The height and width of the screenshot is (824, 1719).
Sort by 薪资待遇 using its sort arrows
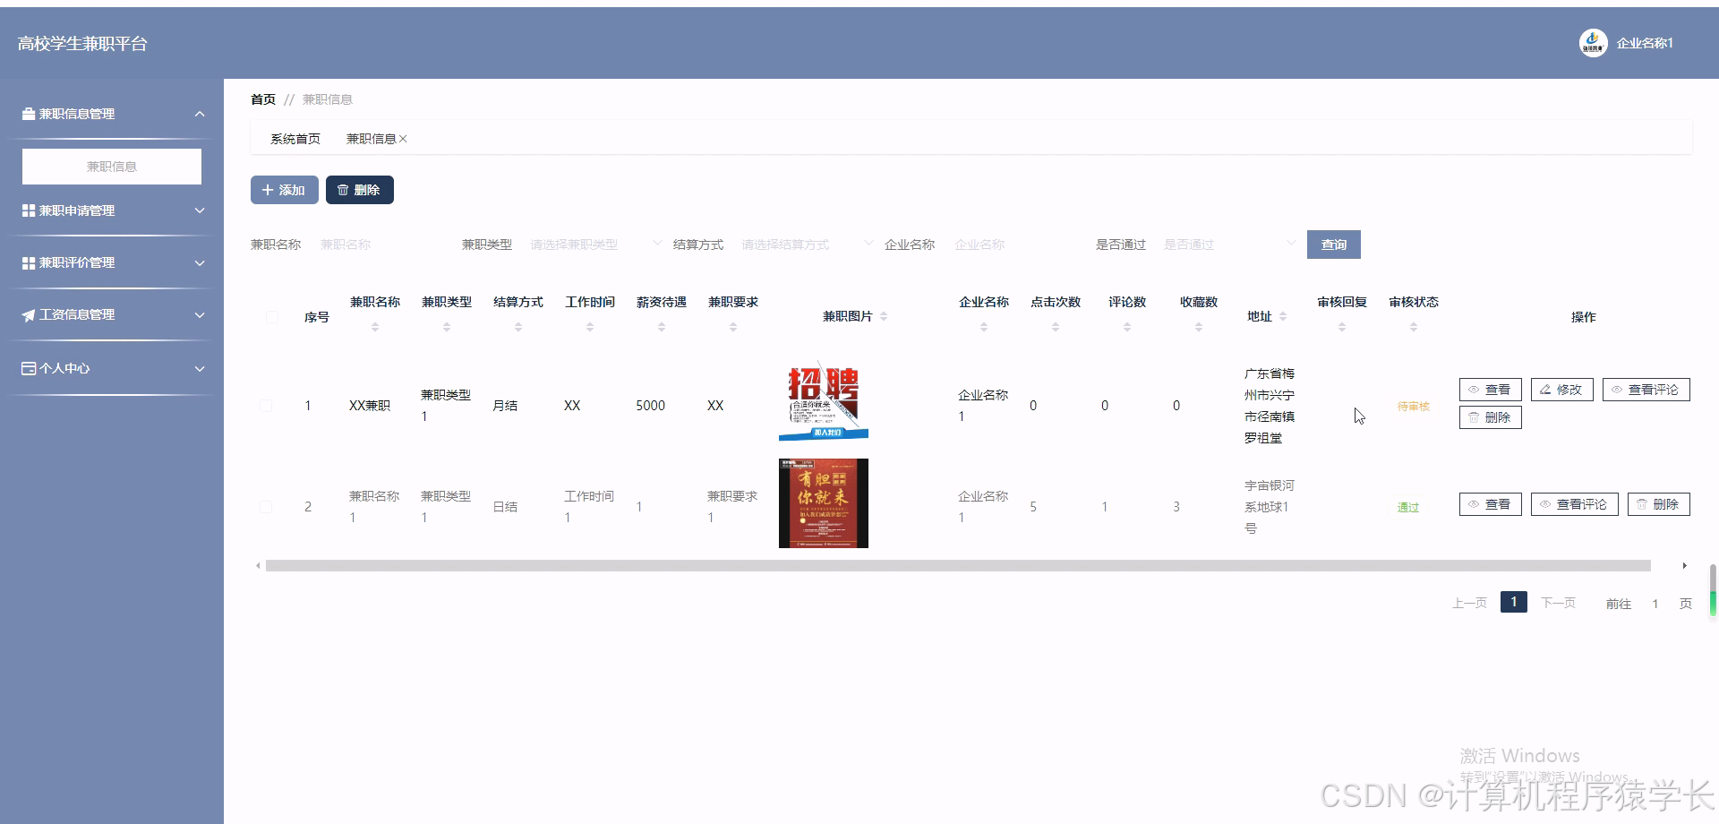pyautogui.click(x=662, y=327)
